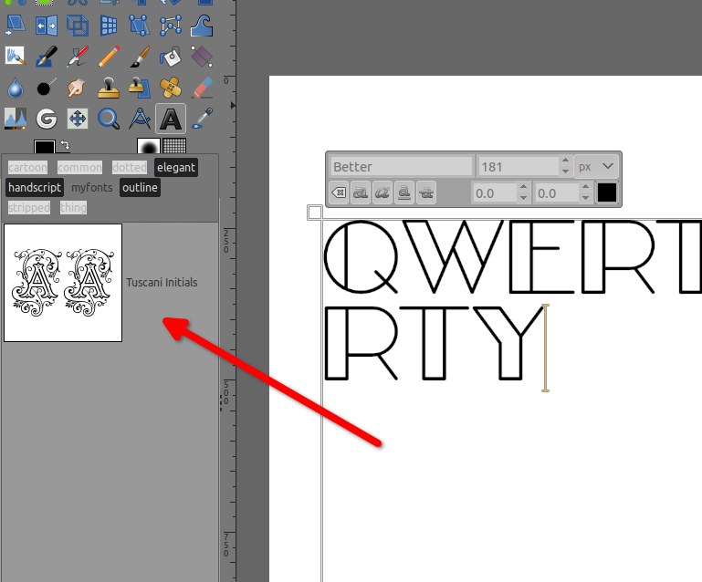Toggle the stripped font tag
The width and height of the screenshot is (702, 582).
click(x=28, y=208)
